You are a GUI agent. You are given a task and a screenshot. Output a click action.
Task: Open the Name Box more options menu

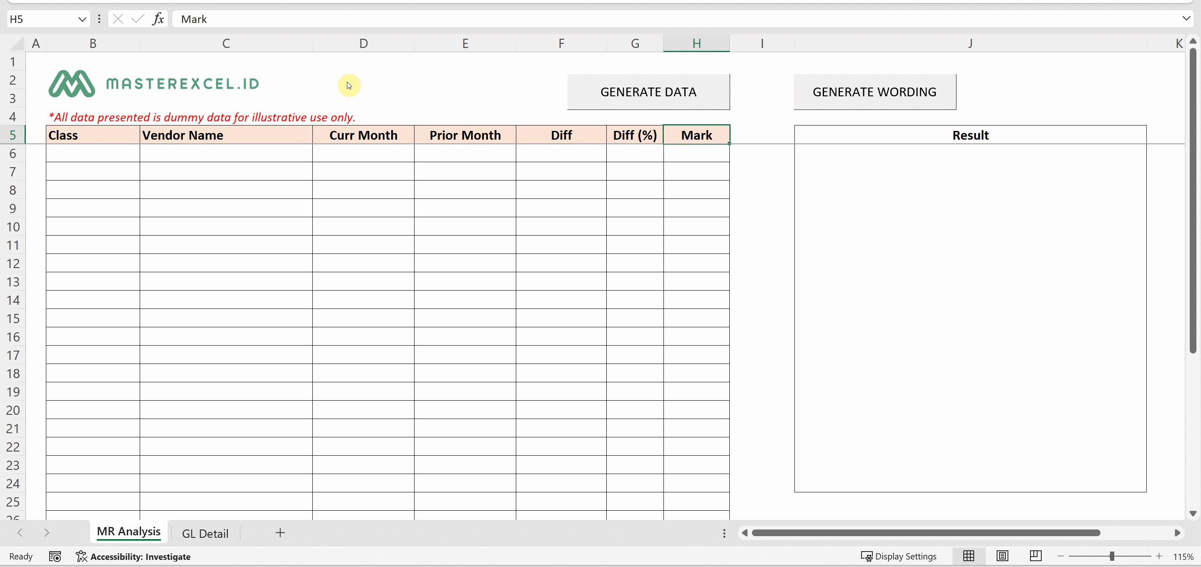[99, 19]
